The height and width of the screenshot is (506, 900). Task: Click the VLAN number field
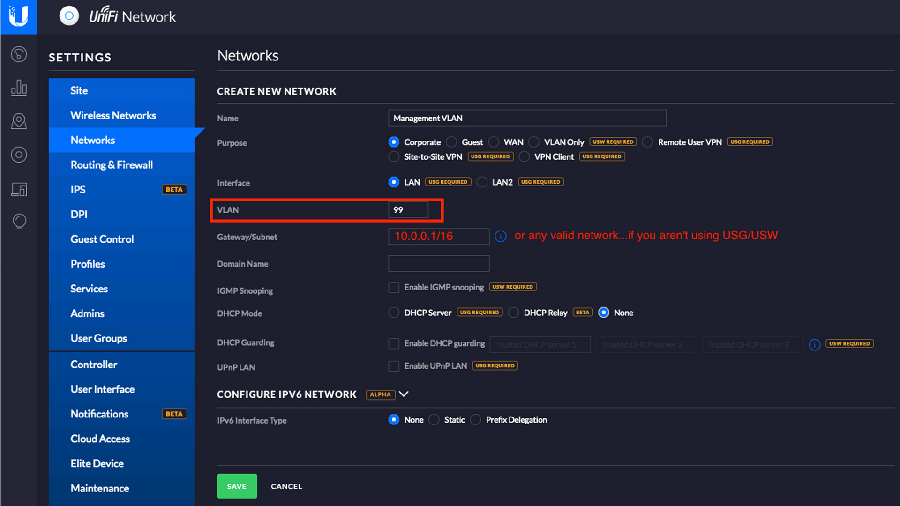coord(408,210)
